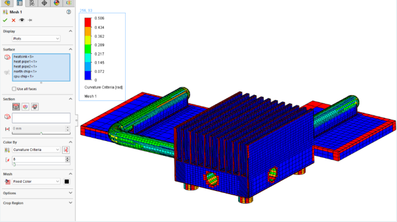Screen dimensions: 397x222
Task: Cancel with the red X icon
Action: 13,20
